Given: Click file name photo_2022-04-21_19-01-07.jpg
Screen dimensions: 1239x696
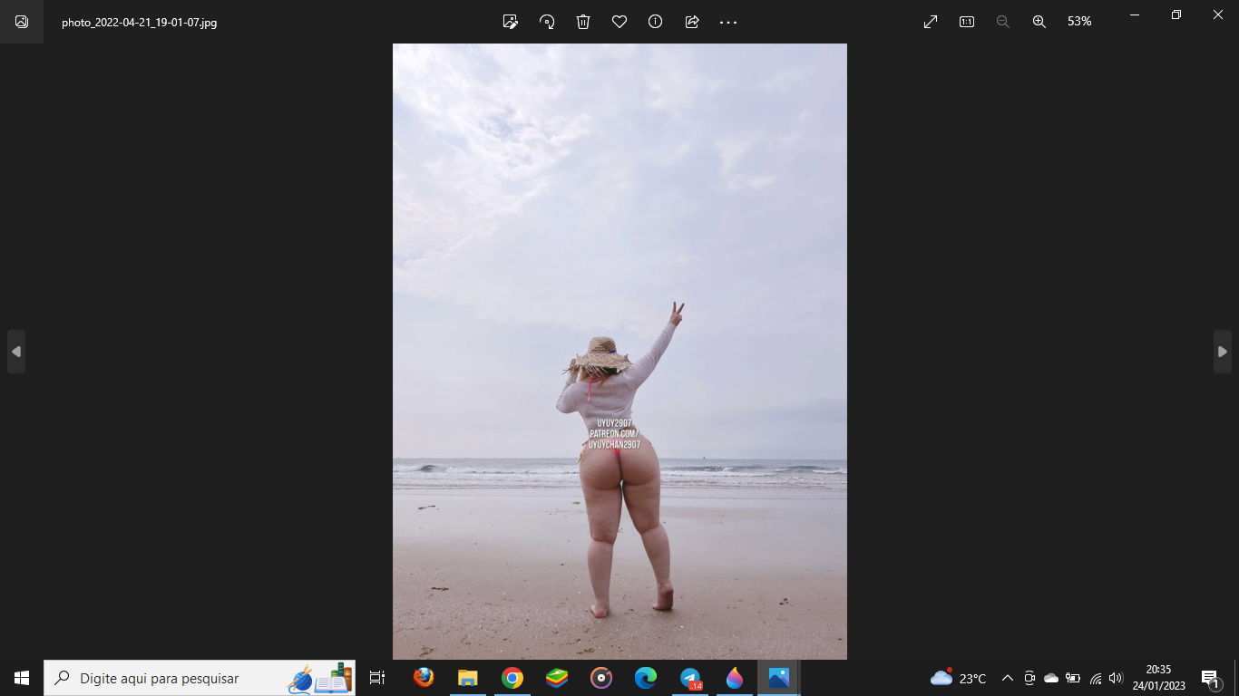Looking at the screenshot, I should [139, 23].
